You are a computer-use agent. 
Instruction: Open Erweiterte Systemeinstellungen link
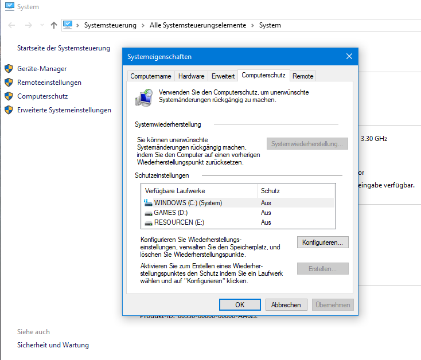click(x=64, y=109)
